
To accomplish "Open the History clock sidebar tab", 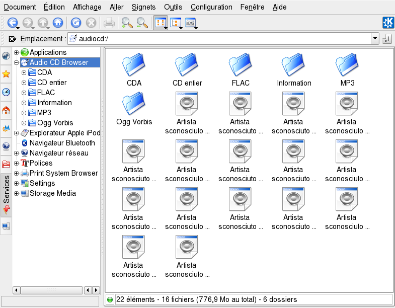I will coord(6,92).
